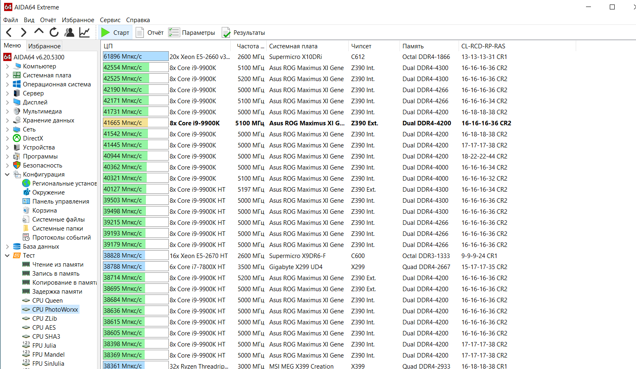Screen dimensions: 636x369
Task: Select the Системная плата icon in tree
Action: click(x=17, y=75)
